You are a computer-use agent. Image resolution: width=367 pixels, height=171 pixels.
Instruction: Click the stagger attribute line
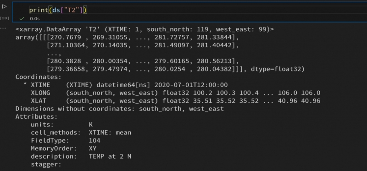46,165
